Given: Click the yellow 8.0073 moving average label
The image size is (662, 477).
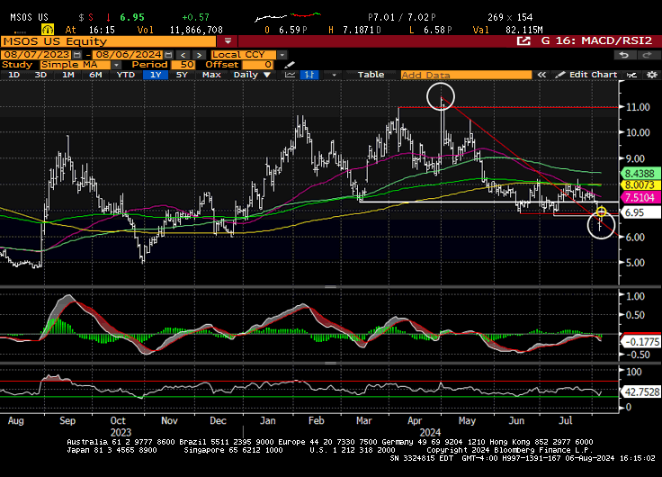Looking at the screenshot, I should (x=640, y=185).
